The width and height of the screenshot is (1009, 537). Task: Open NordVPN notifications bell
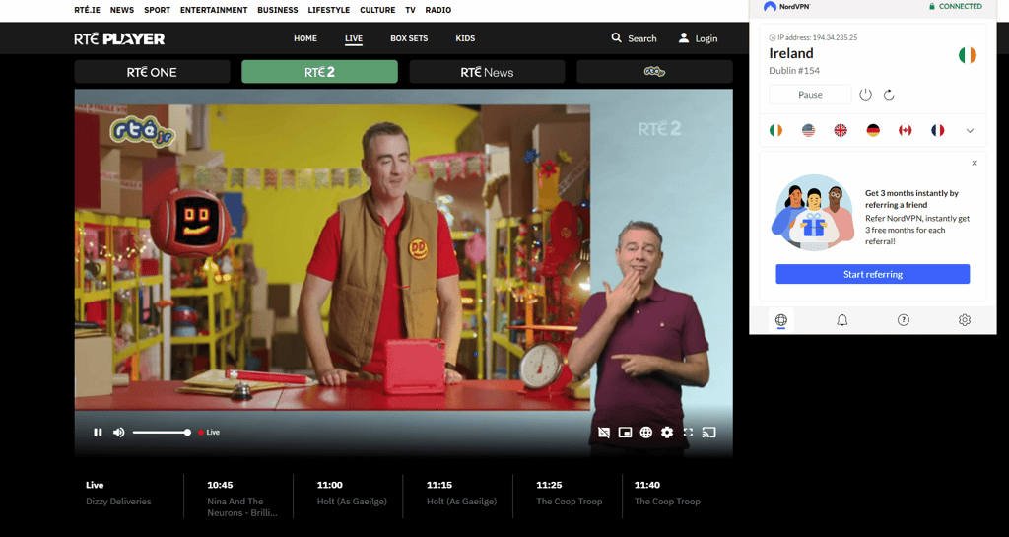tap(841, 319)
